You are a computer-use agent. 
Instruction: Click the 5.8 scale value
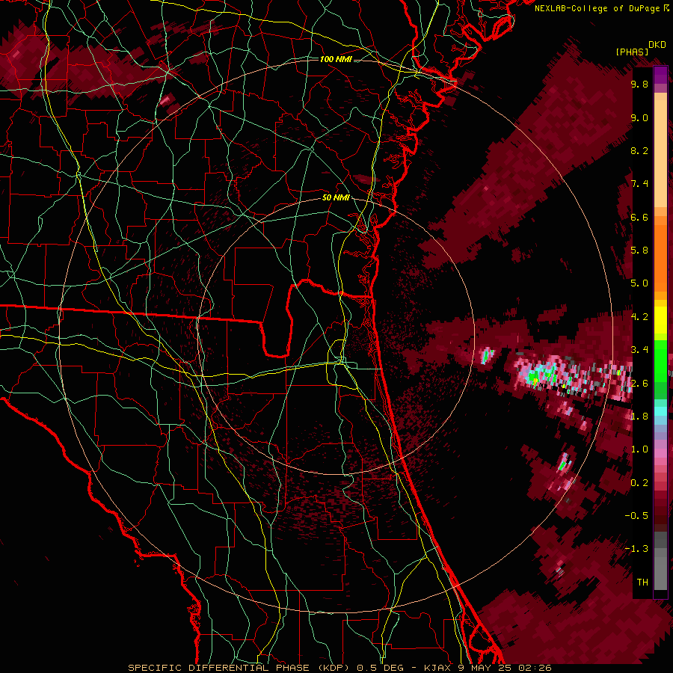pyautogui.click(x=639, y=251)
